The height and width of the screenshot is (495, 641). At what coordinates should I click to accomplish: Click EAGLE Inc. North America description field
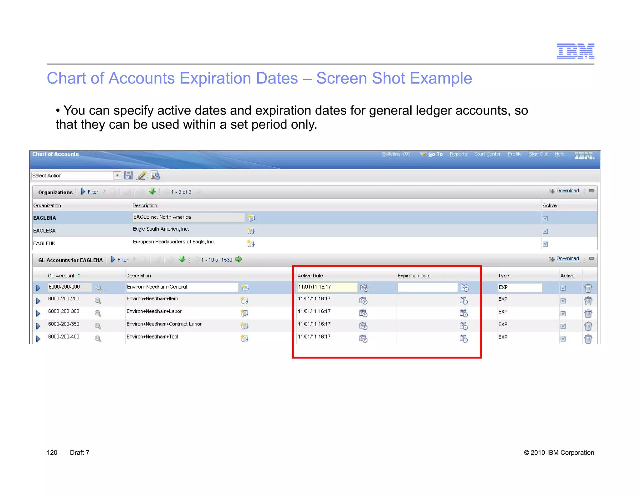tap(188, 217)
